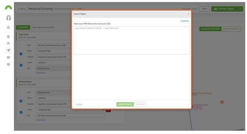Open the HELP link in dialog
This screenshot has height=134, width=247.
coord(79,105)
